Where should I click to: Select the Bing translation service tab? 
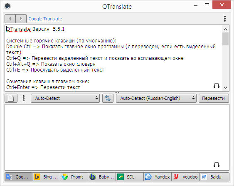point(46,177)
